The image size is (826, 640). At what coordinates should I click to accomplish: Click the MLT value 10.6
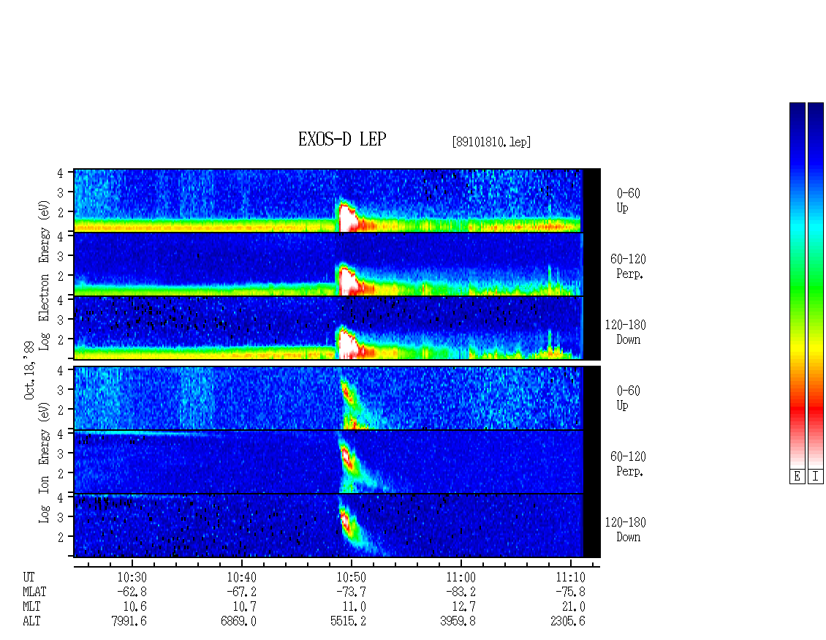pyautogui.click(x=134, y=607)
